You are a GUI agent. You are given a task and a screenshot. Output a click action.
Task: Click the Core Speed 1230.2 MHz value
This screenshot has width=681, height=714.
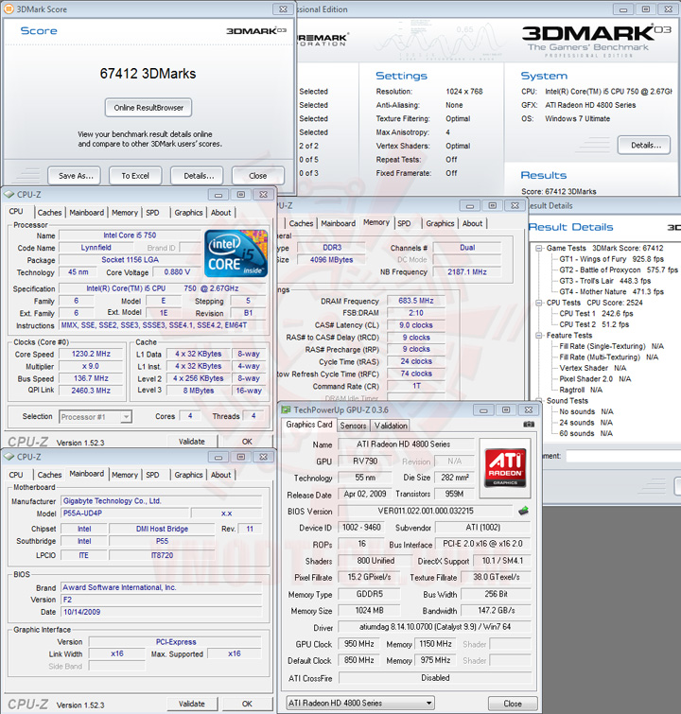point(91,354)
